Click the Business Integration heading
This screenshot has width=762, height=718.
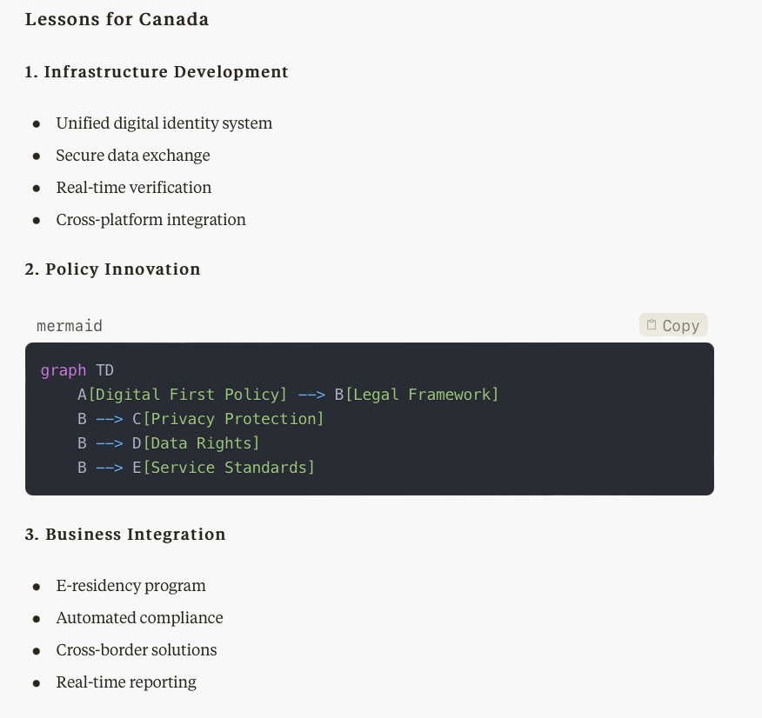coord(125,534)
